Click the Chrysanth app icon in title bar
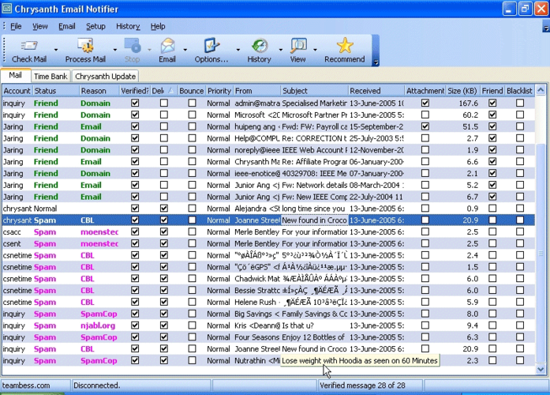 6,9
